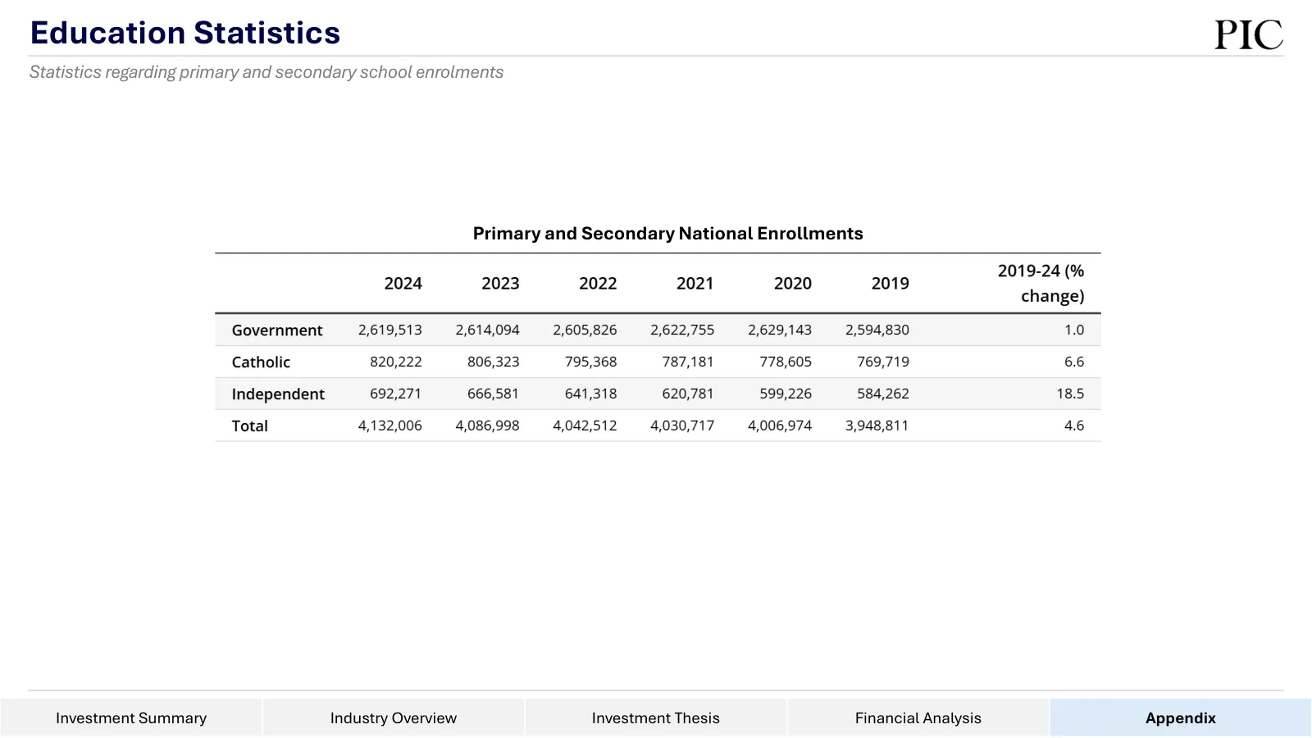
Task: Click Total 2024 value 4,132,006
Action: pyautogui.click(x=390, y=426)
